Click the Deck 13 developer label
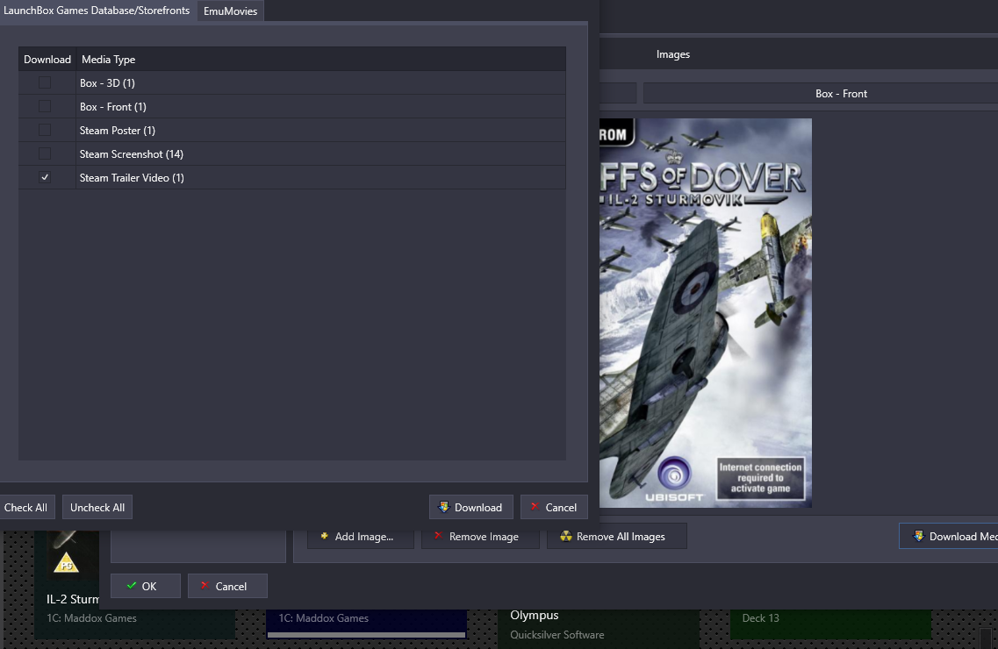This screenshot has height=649, width=998. (x=760, y=617)
